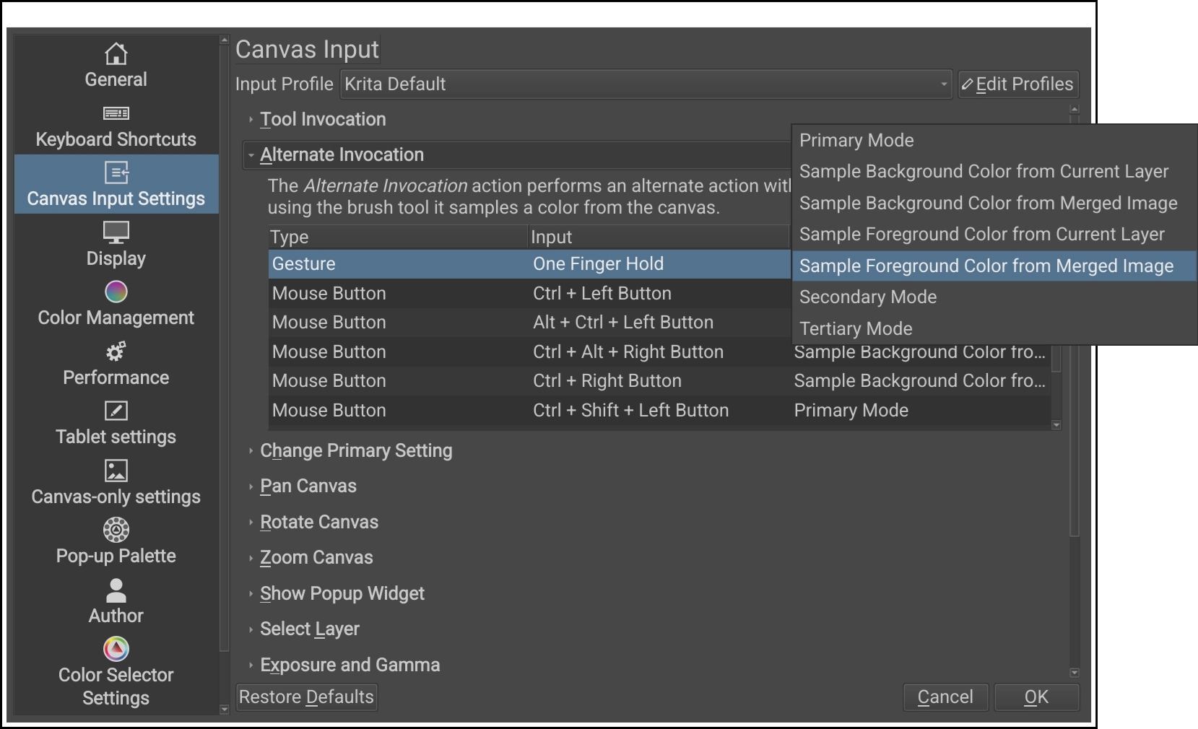Open Display settings monitor icon

[x=116, y=232]
